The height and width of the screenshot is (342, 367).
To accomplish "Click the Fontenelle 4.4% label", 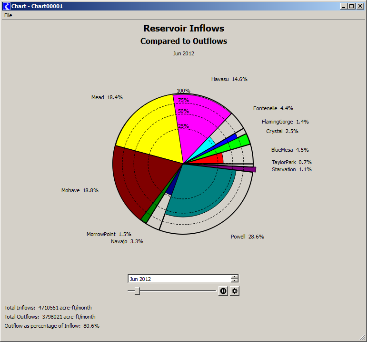I will tap(273, 108).
